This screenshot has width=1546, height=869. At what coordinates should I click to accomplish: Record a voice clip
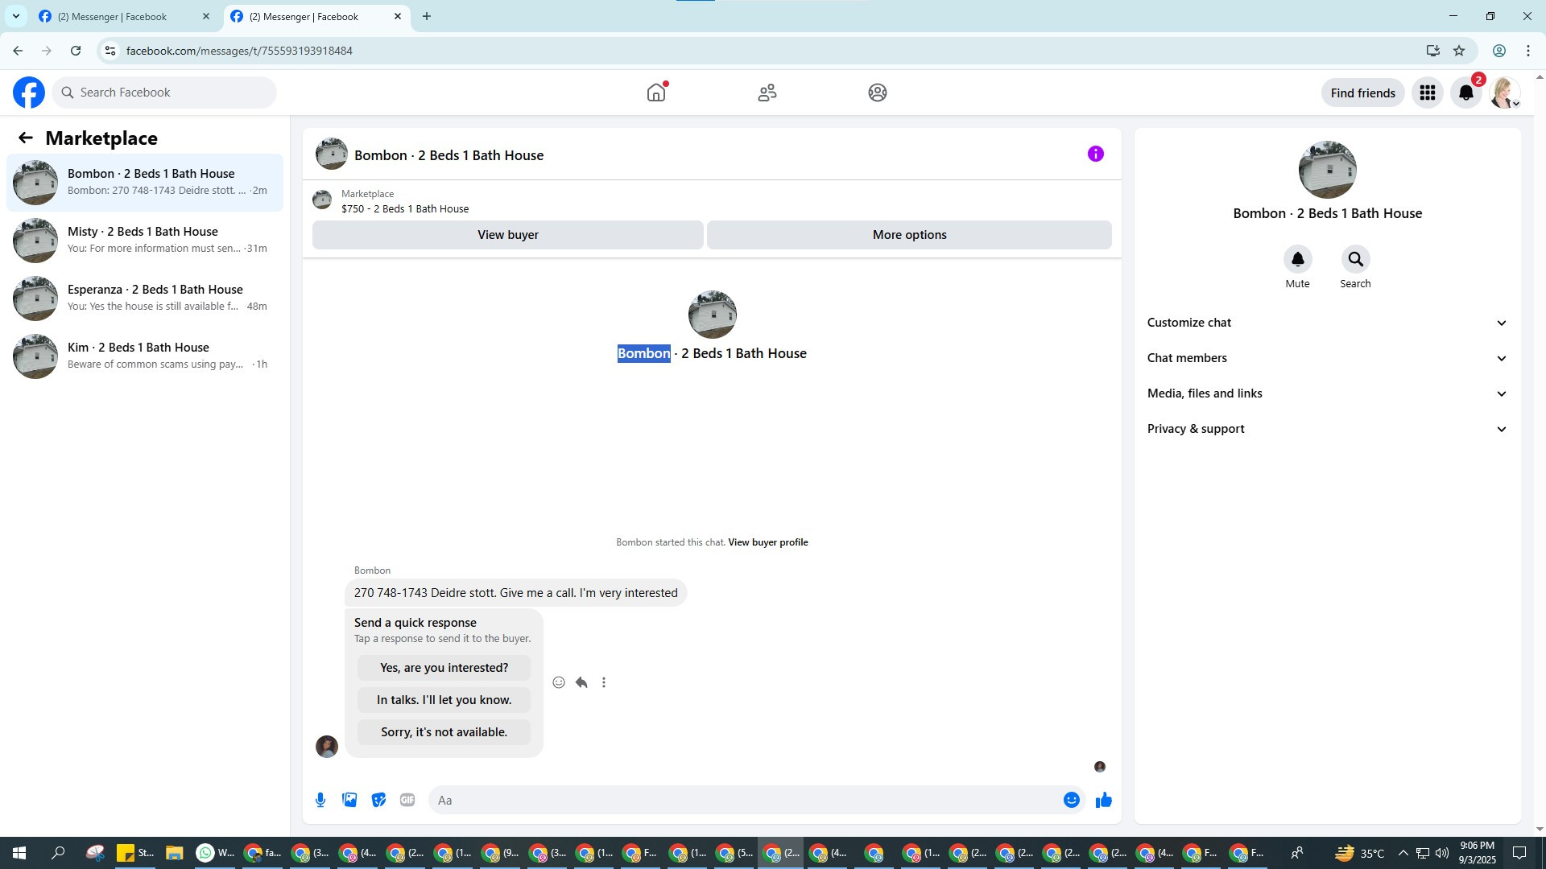[320, 800]
